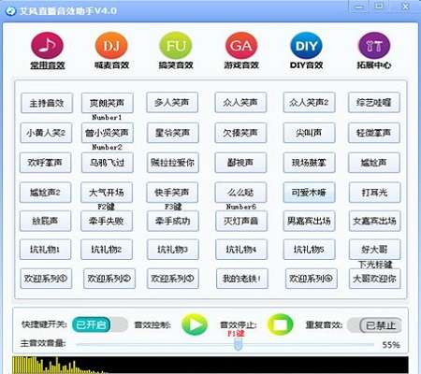Adjust the 主音效音量 volume slider handle
Viewport: 421px width, 374px height.
coord(238,345)
